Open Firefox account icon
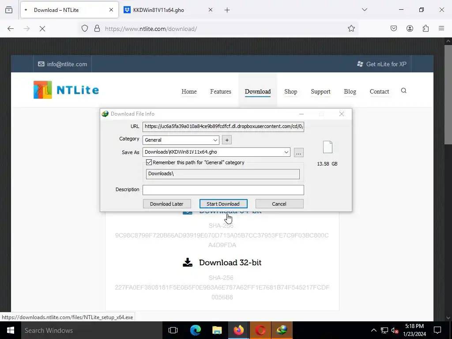 pos(410,29)
